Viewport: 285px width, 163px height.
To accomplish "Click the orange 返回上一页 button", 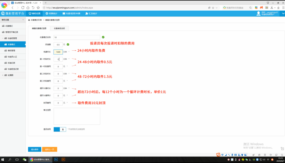I will pos(50,149).
